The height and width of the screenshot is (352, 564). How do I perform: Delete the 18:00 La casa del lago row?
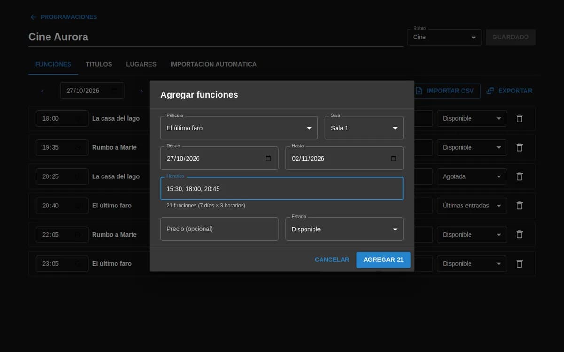pyautogui.click(x=519, y=118)
